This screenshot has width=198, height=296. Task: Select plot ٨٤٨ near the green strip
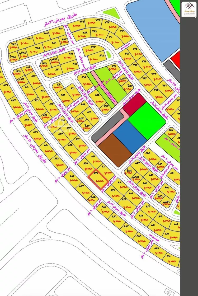click(x=150, y=156)
